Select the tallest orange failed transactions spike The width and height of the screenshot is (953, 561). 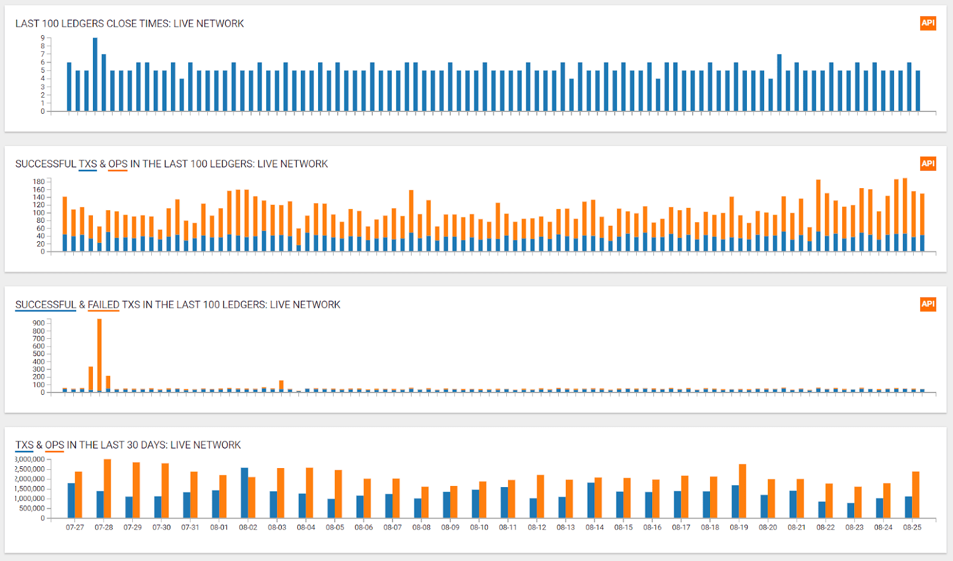tap(99, 354)
